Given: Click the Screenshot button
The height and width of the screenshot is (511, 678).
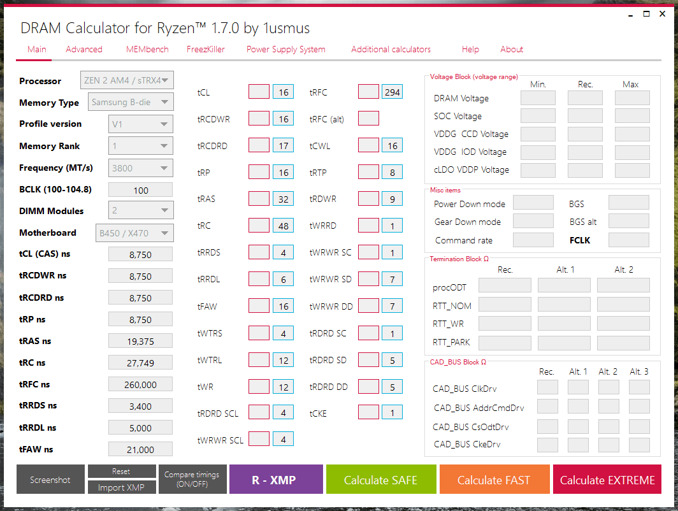Looking at the screenshot, I should [x=50, y=479].
